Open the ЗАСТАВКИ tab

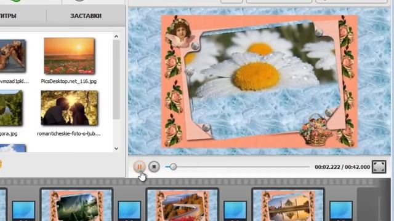pyautogui.click(x=86, y=16)
